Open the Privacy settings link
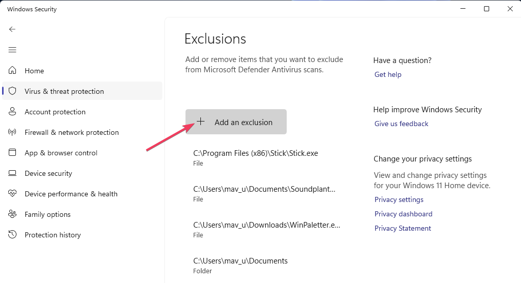 pyautogui.click(x=399, y=199)
